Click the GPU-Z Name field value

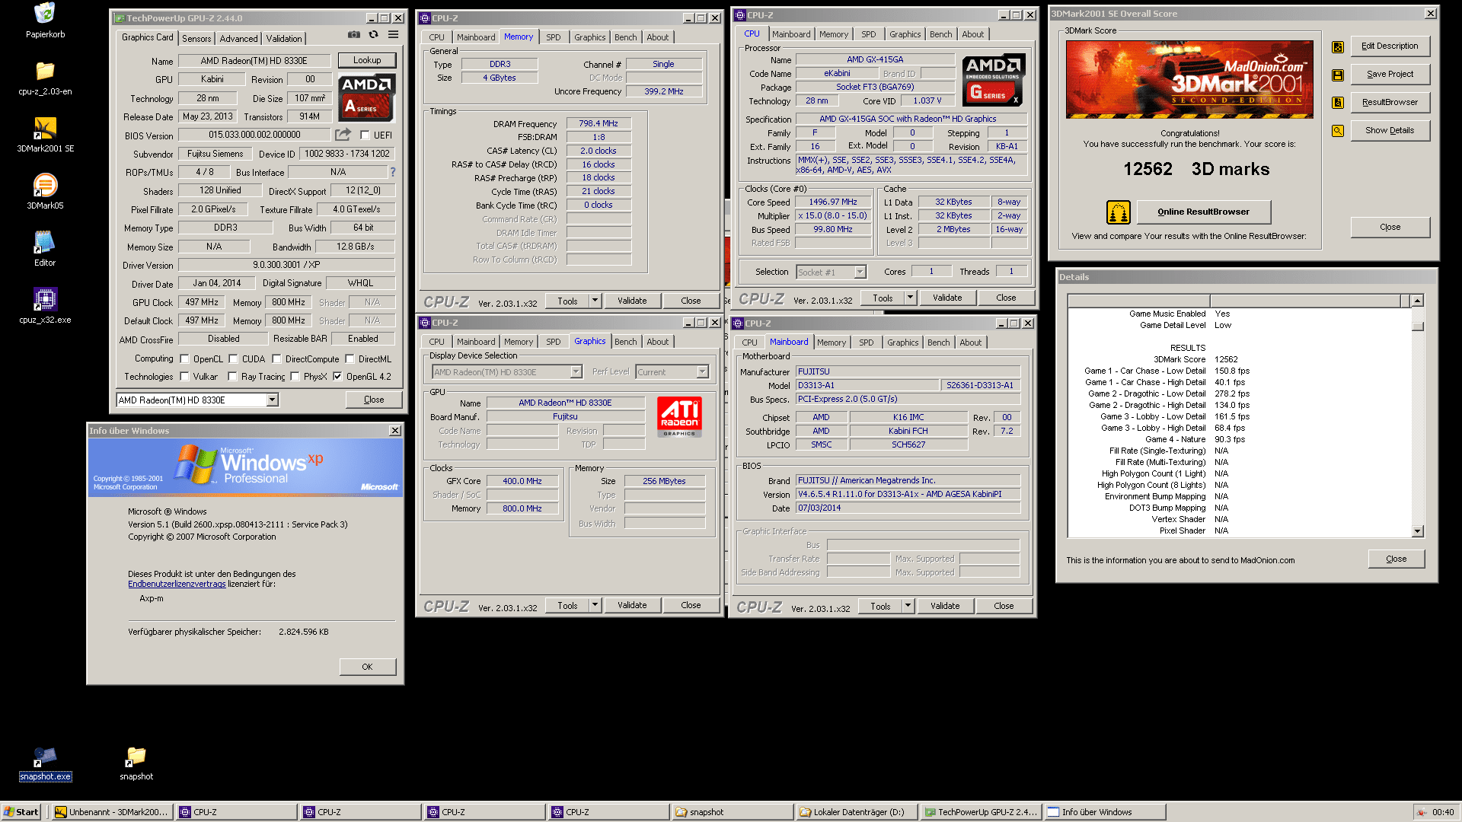point(254,61)
